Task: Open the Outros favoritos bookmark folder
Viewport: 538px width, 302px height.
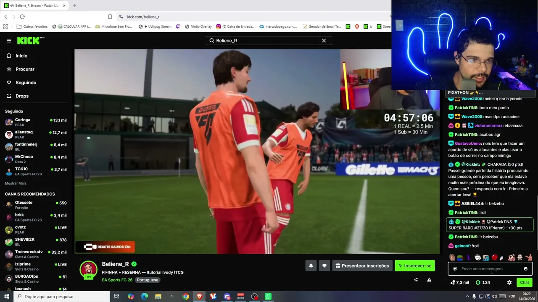Action: [32, 26]
